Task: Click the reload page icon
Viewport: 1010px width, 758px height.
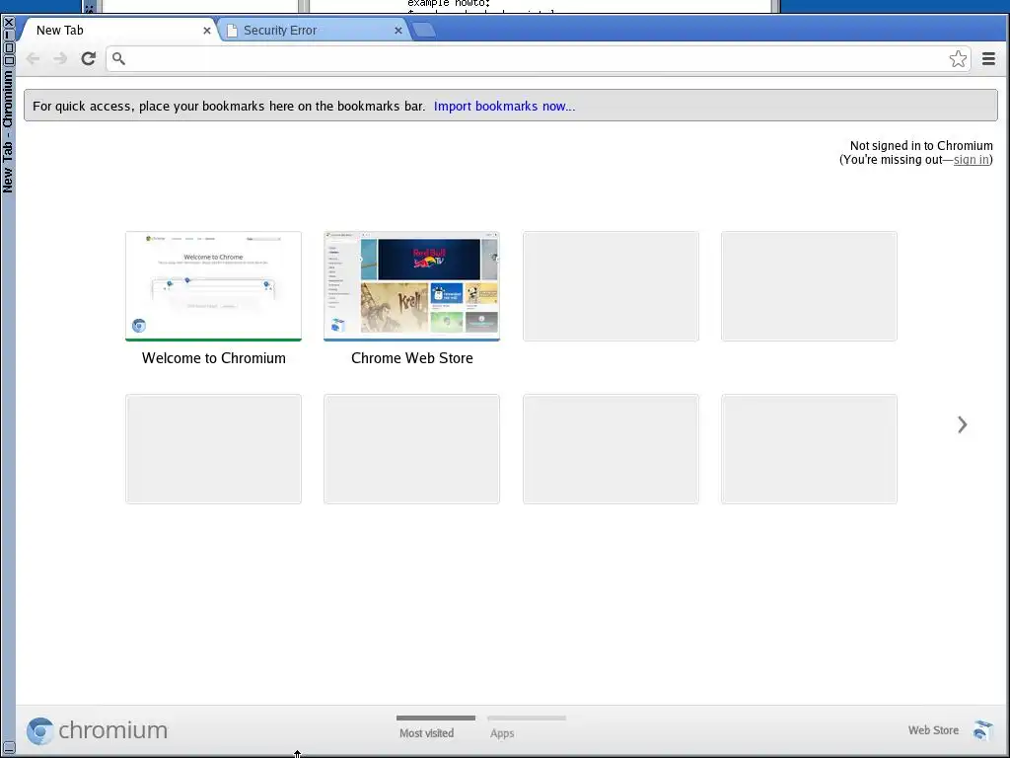Action: point(88,58)
